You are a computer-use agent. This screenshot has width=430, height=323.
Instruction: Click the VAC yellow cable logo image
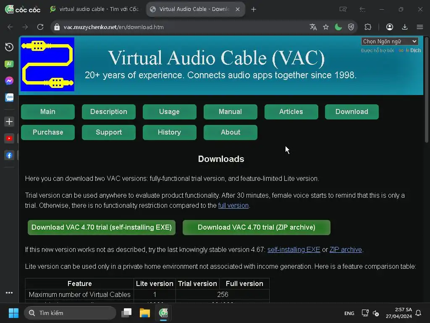[47, 64]
